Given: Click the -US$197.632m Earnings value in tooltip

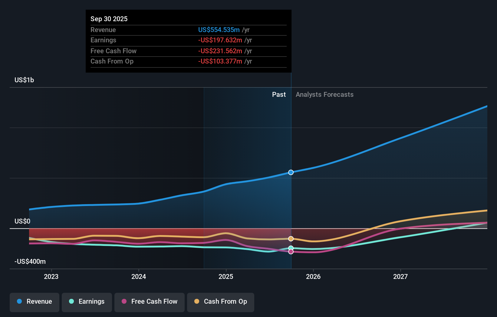Looking at the screenshot, I should coord(220,40).
